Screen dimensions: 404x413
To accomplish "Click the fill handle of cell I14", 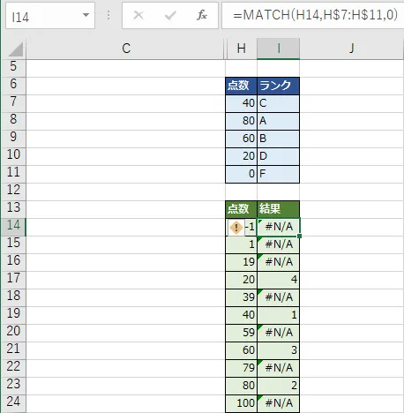I will click(299, 236).
